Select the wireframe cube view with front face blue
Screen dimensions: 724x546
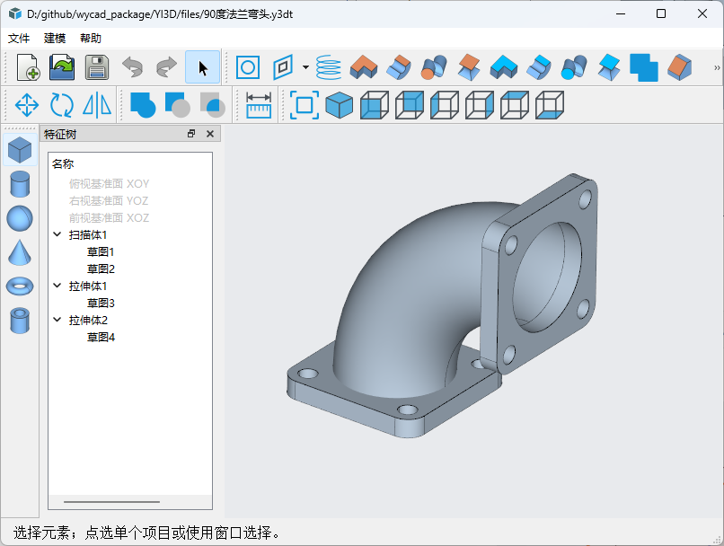(x=375, y=105)
